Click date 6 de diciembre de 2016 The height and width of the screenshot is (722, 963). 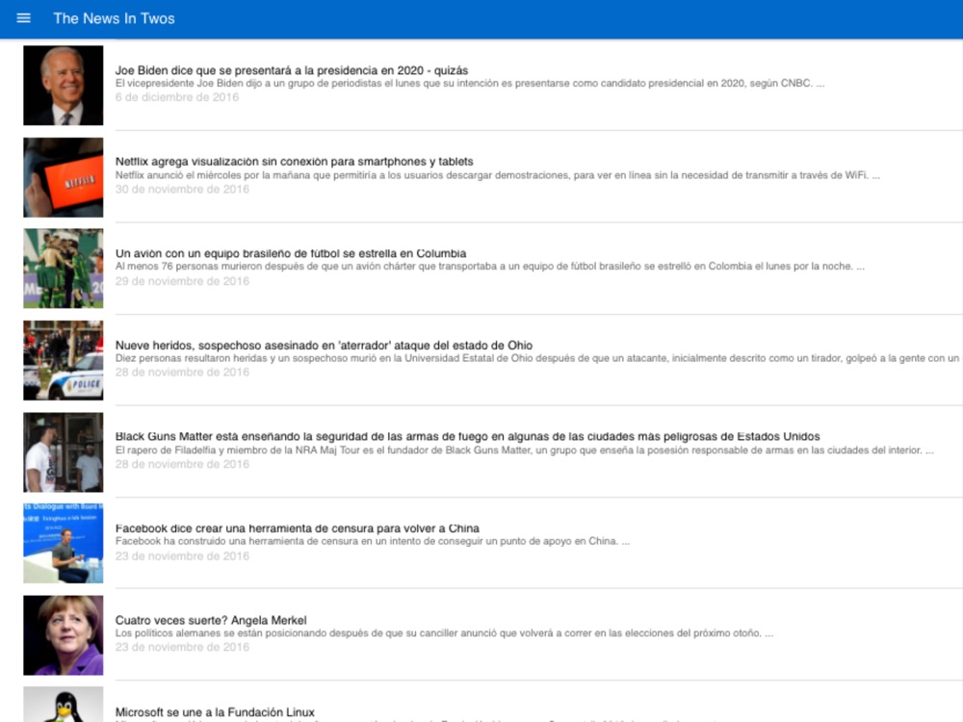177,97
